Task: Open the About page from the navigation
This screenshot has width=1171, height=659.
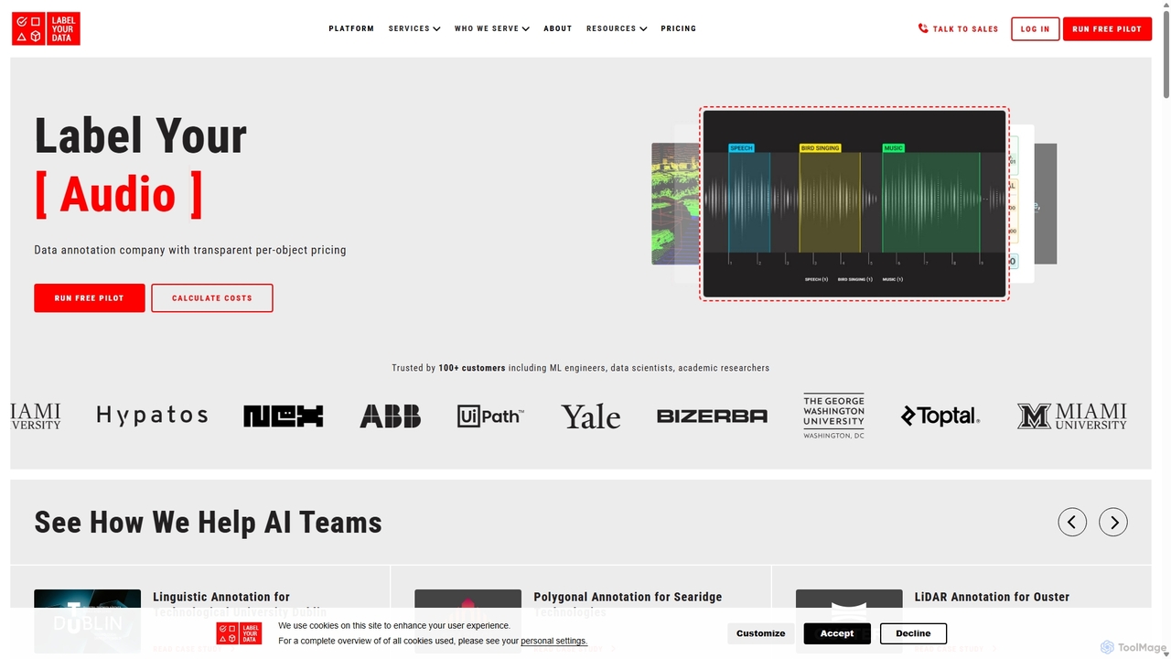Action: point(558,28)
